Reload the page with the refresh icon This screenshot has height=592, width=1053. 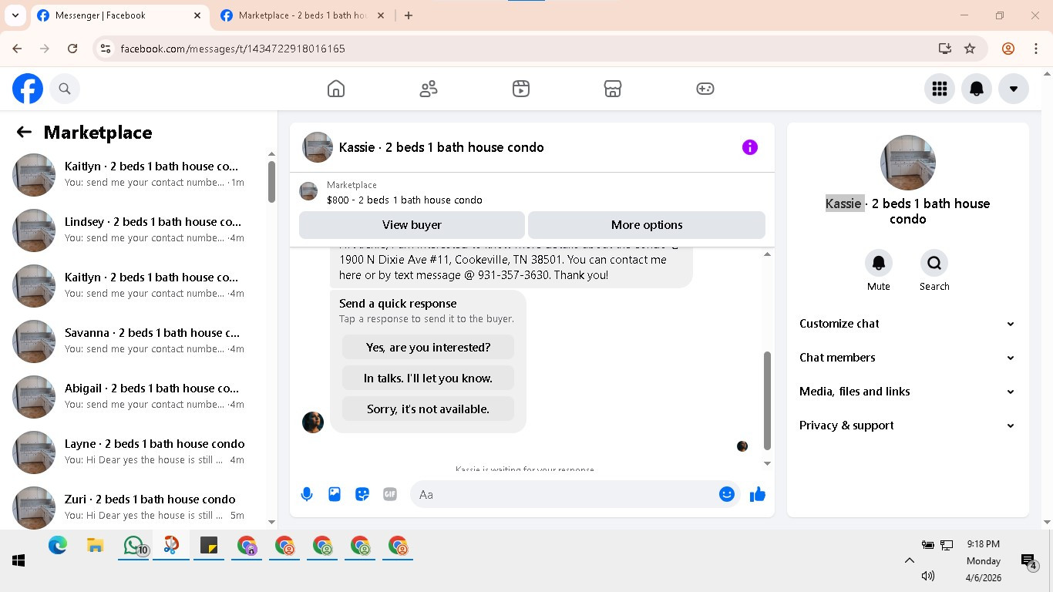pyautogui.click(x=72, y=49)
